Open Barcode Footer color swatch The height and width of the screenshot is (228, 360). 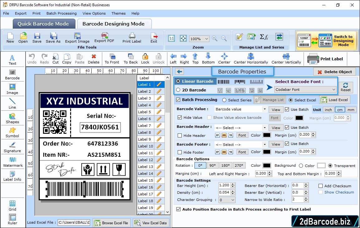(x=267, y=152)
